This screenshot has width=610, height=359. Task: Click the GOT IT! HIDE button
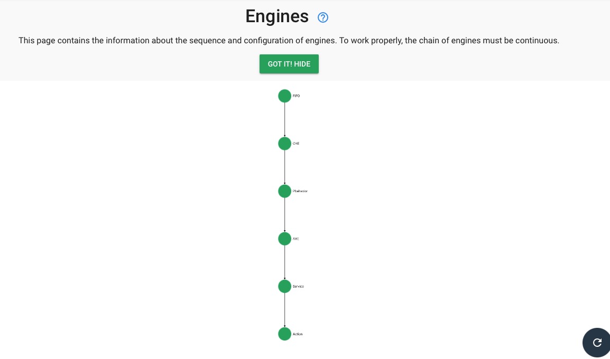(x=289, y=64)
